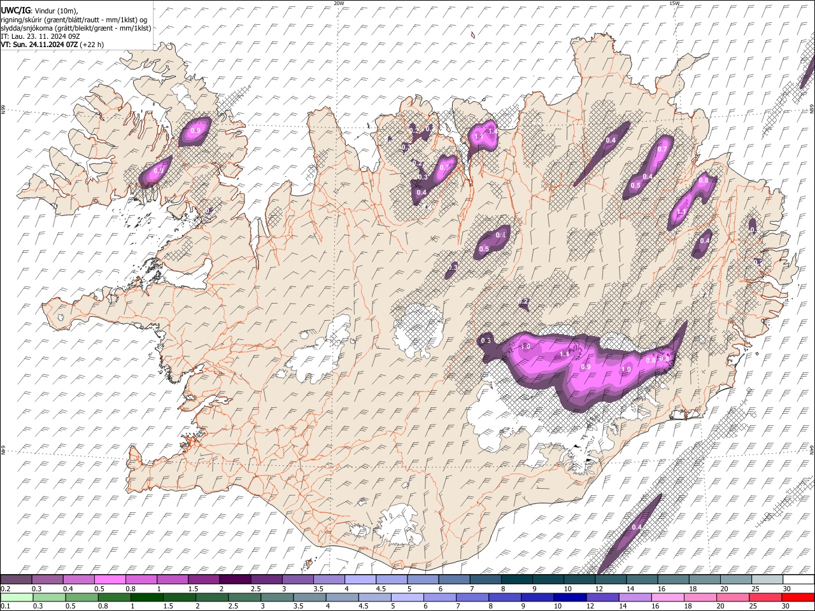
Task: Click the 30 bright red swatch, bottom legend row
Action: pyautogui.click(x=798, y=597)
